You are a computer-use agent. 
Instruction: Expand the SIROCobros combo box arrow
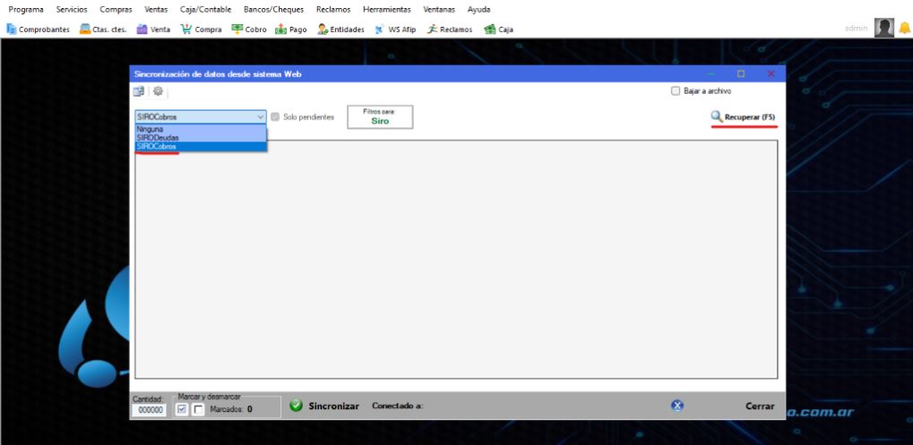coord(260,117)
